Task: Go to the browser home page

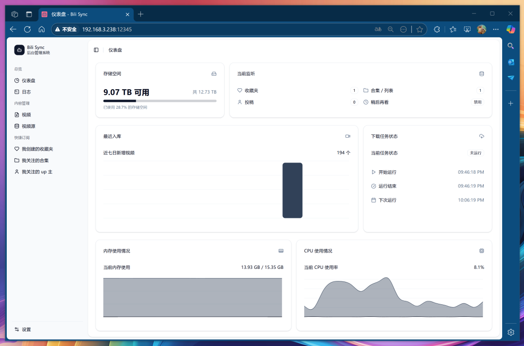Action: (42, 30)
